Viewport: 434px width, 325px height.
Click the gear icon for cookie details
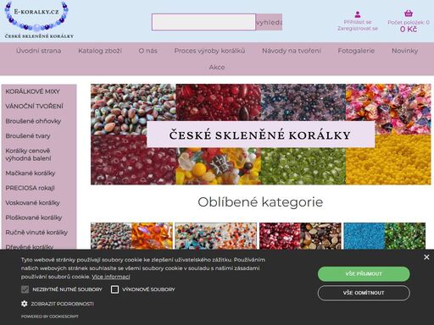pos(25,304)
